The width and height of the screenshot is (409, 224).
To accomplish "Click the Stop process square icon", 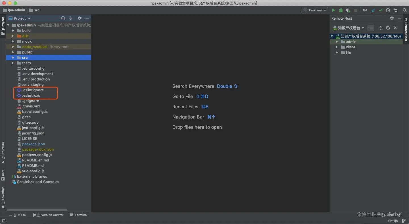I will tap(356, 10).
